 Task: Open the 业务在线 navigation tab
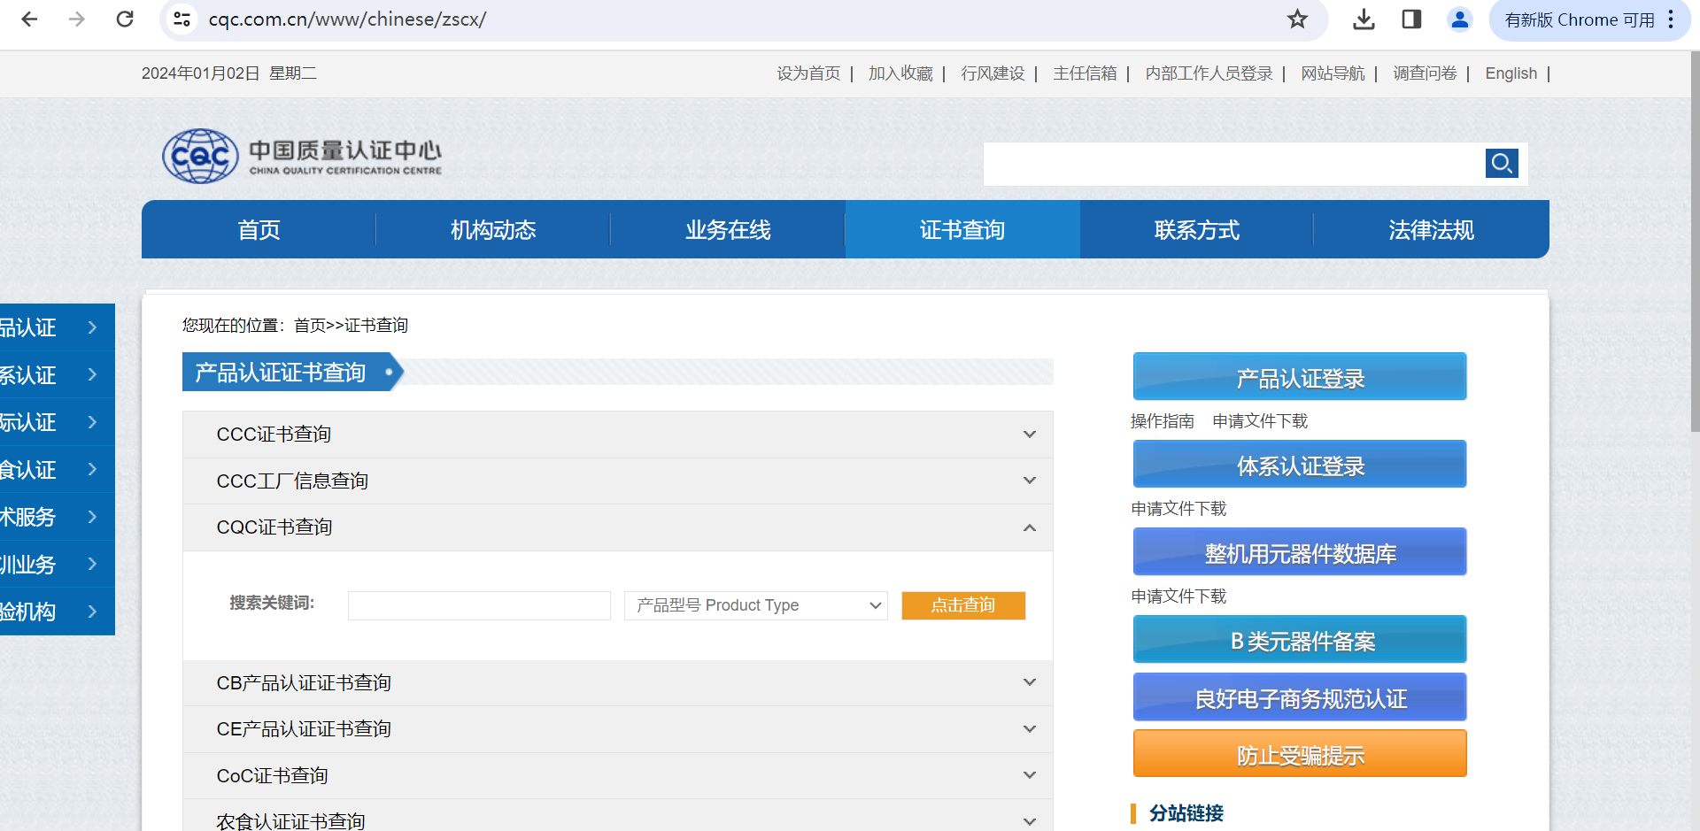tap(727, 230)
